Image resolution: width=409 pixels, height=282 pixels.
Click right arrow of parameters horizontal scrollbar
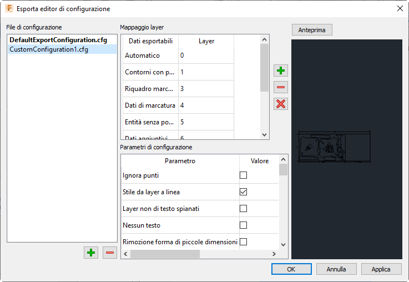(274, 254)
